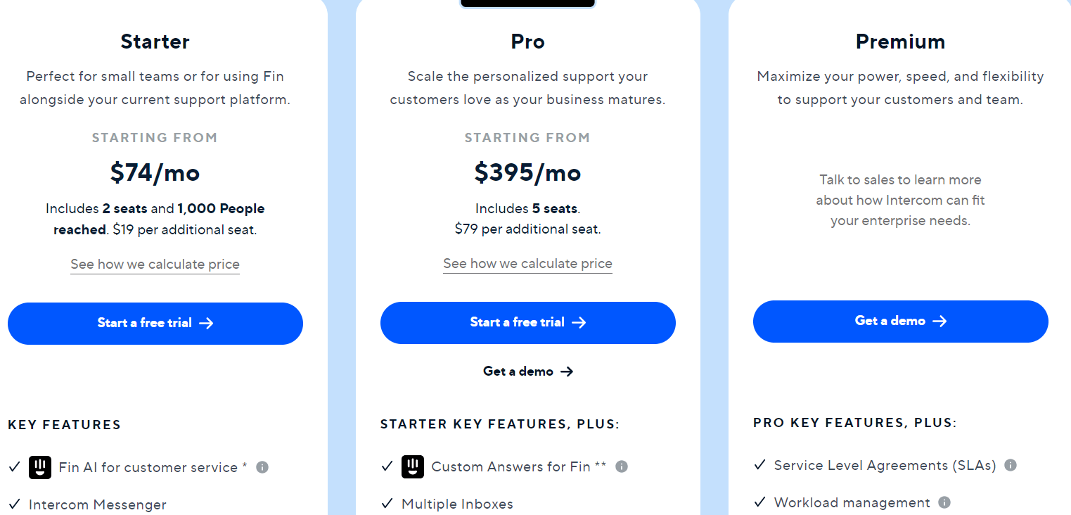1071x515 pixels.
Task: Open Get a demo link under Pro
Action: point(518,371)
